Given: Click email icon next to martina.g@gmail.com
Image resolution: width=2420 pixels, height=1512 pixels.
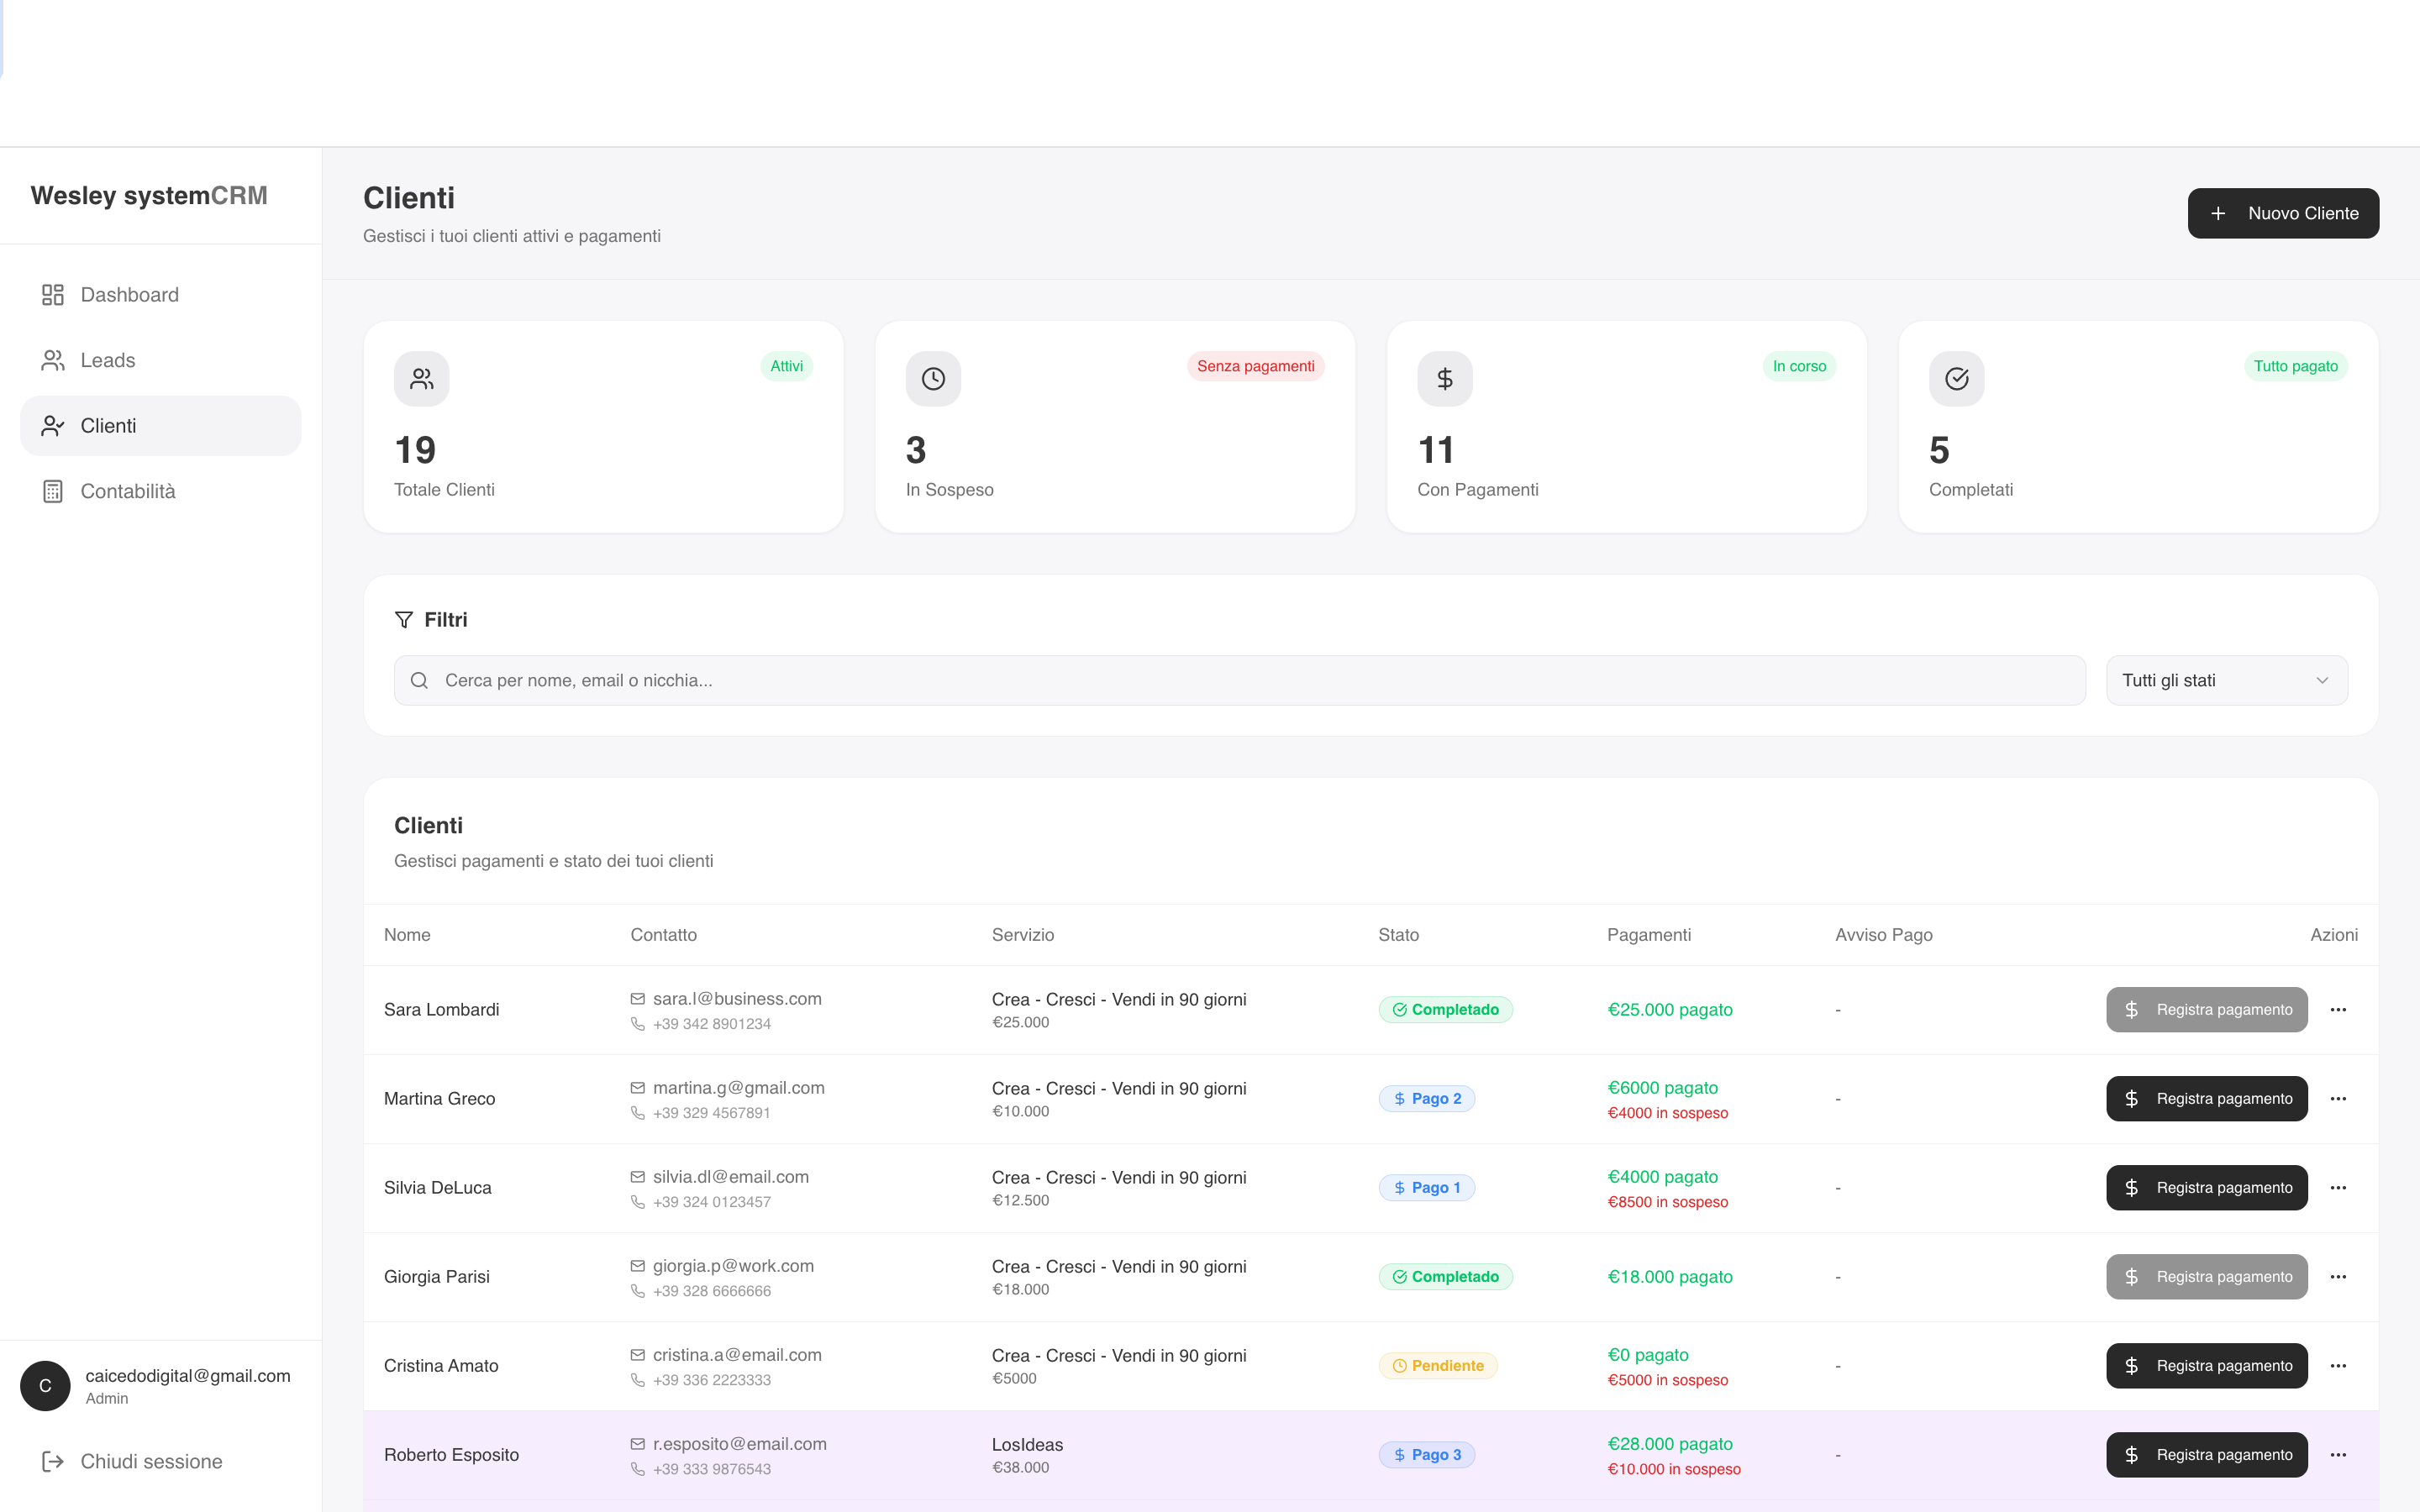Looking at the screenshot, I should [x=637, y=1087].
